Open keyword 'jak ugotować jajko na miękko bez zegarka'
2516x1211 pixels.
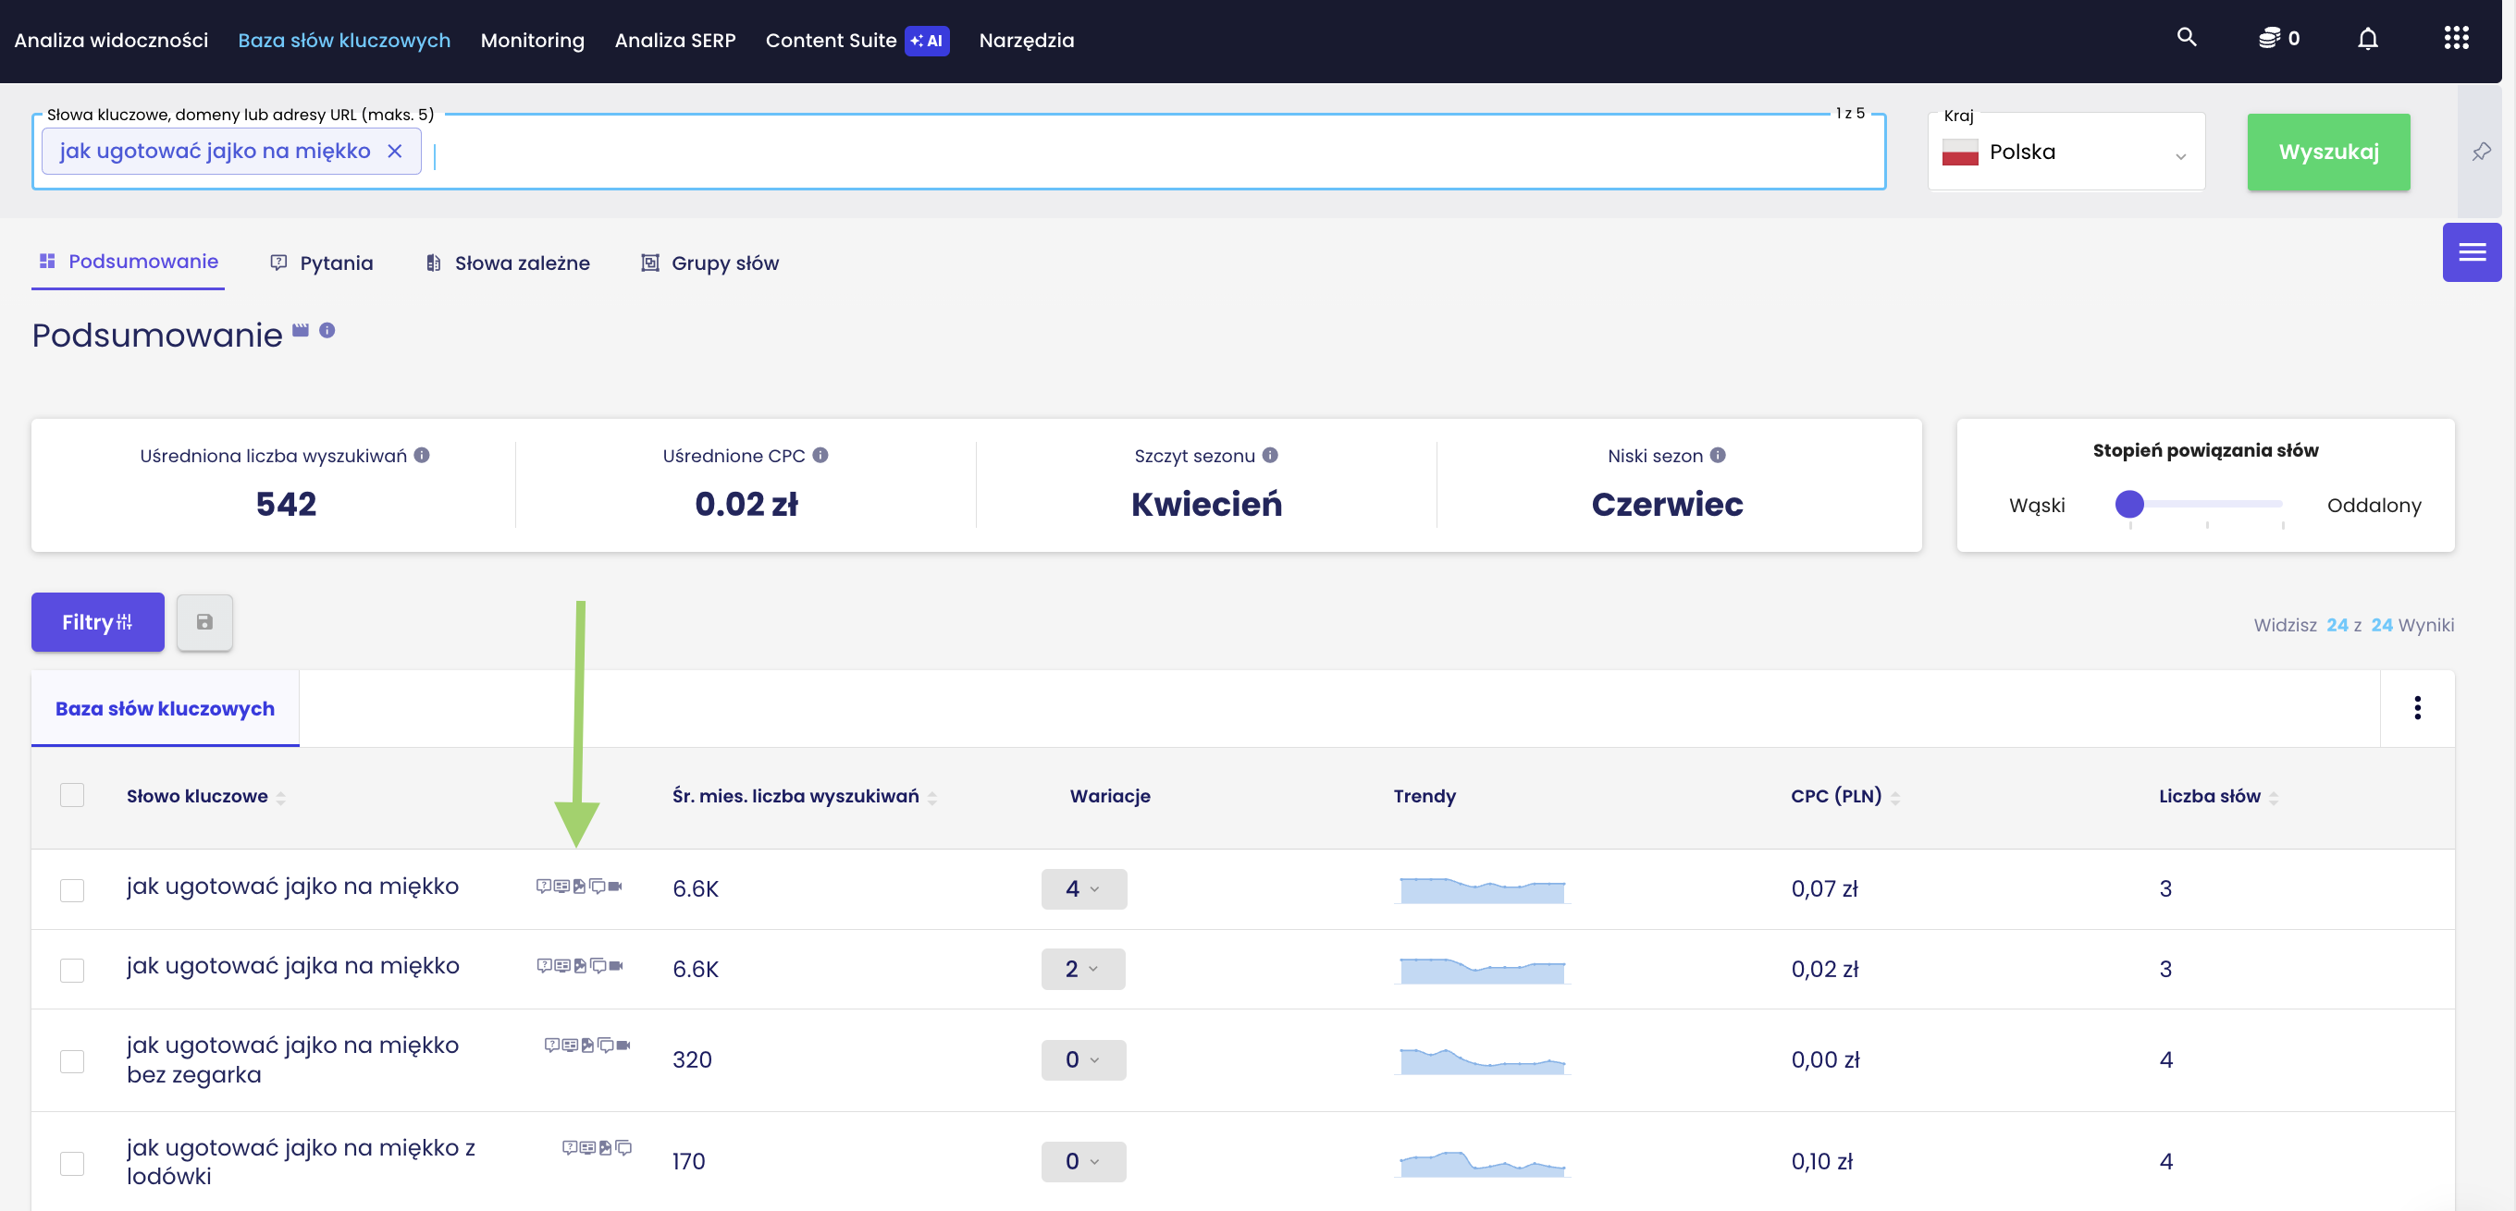[x=292, y=1059]
